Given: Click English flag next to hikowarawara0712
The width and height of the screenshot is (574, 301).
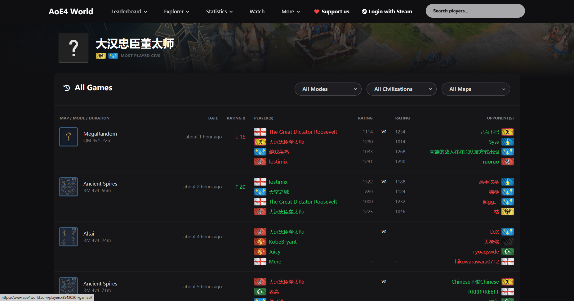Looking at the screenshot, I should pyautogui.click(x=508, y=262).
